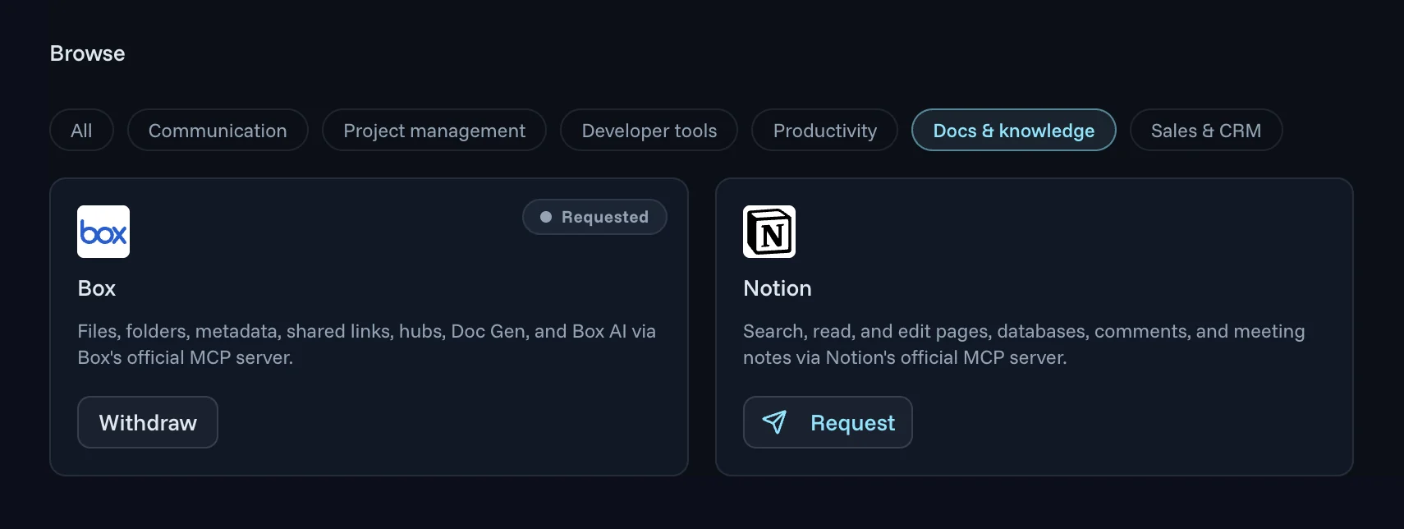Click the Box logo icon
The height and width of the screenshot is (529, 1404).
pos(103,232)
